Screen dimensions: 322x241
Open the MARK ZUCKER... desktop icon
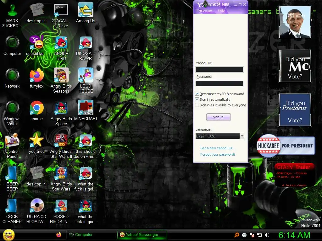click(12, 15)
